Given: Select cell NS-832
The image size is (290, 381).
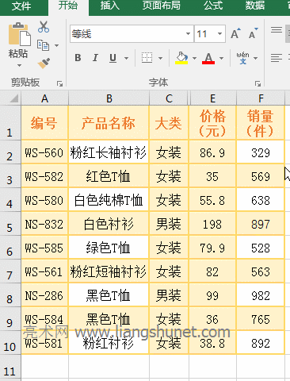Looking at the screenshot, I should click(x=44, y=224).
